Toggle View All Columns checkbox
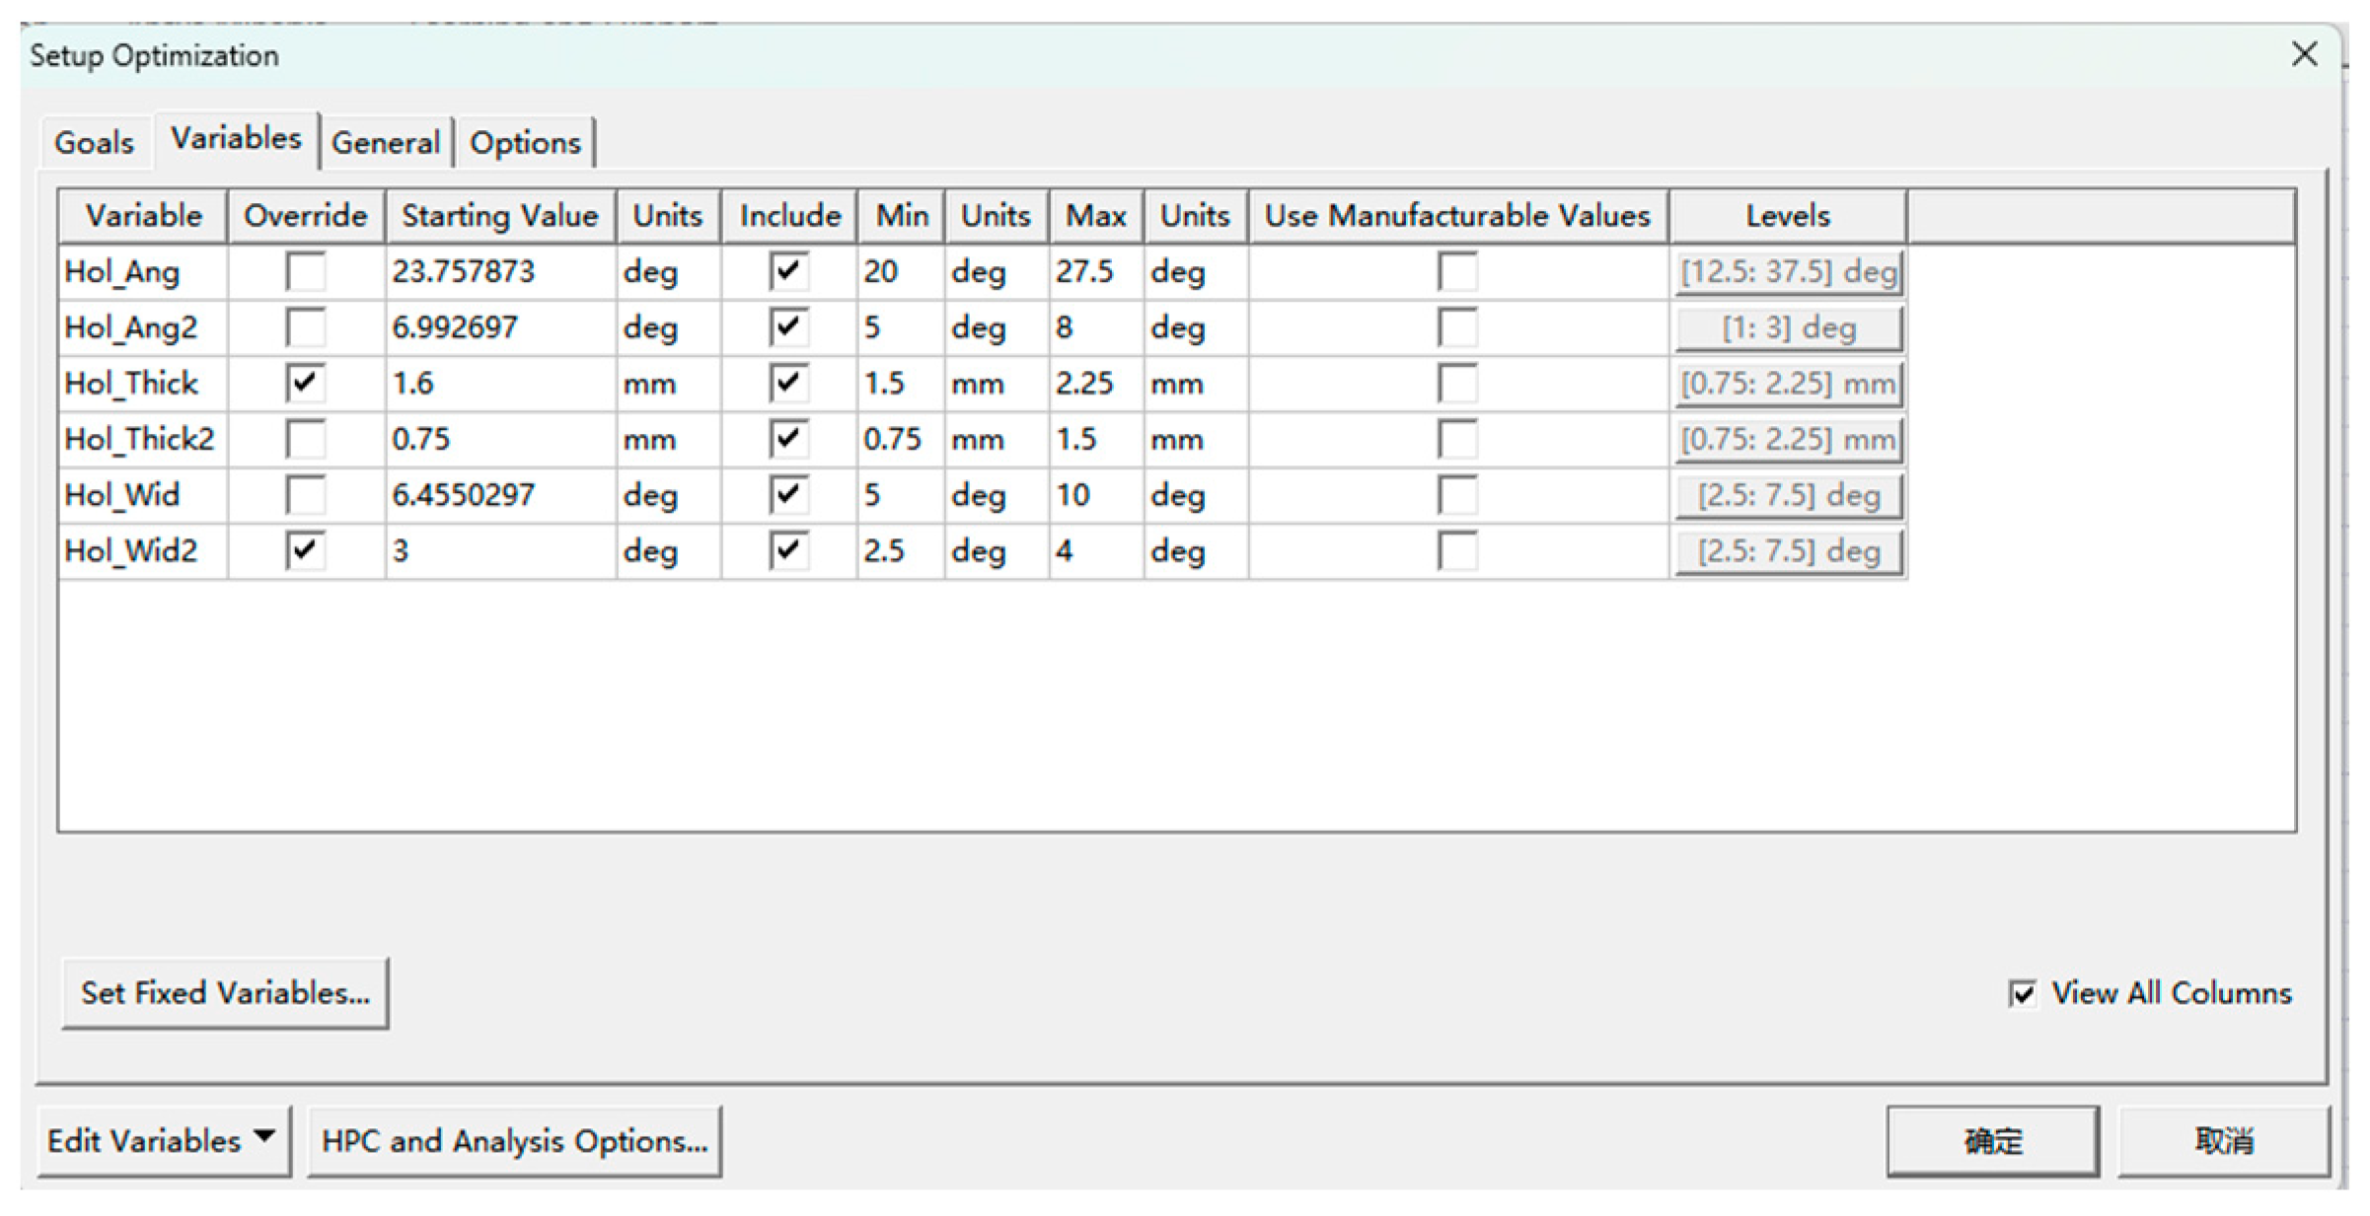The image size is (2370, 1216). pyautogui.click(x=2022, y=993)
